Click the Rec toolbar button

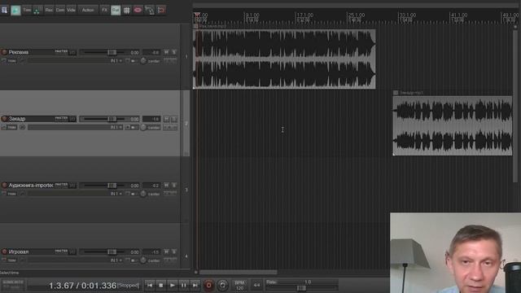[49, 10]
